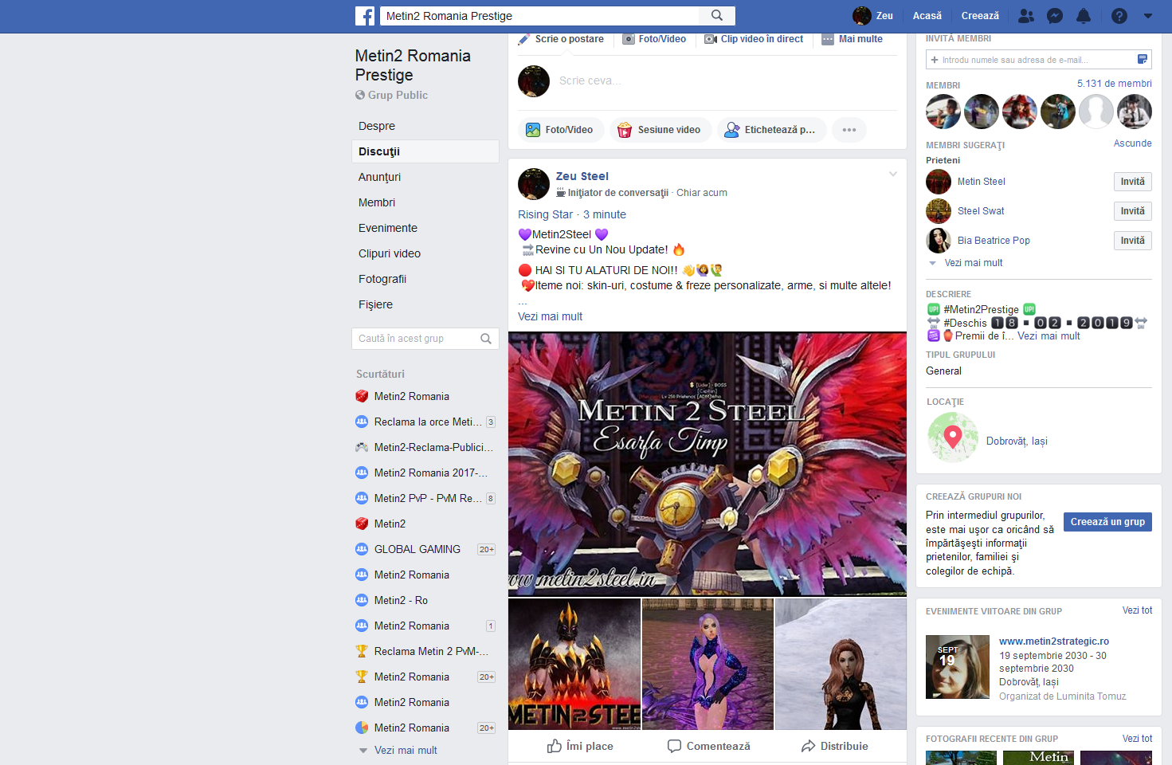Click the invite note icon in invite field
Viewport: 1172px width, 765px height.
[1143, 60]
